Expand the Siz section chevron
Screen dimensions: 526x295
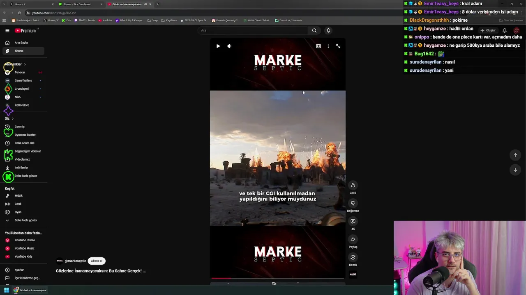pos(13,118)
